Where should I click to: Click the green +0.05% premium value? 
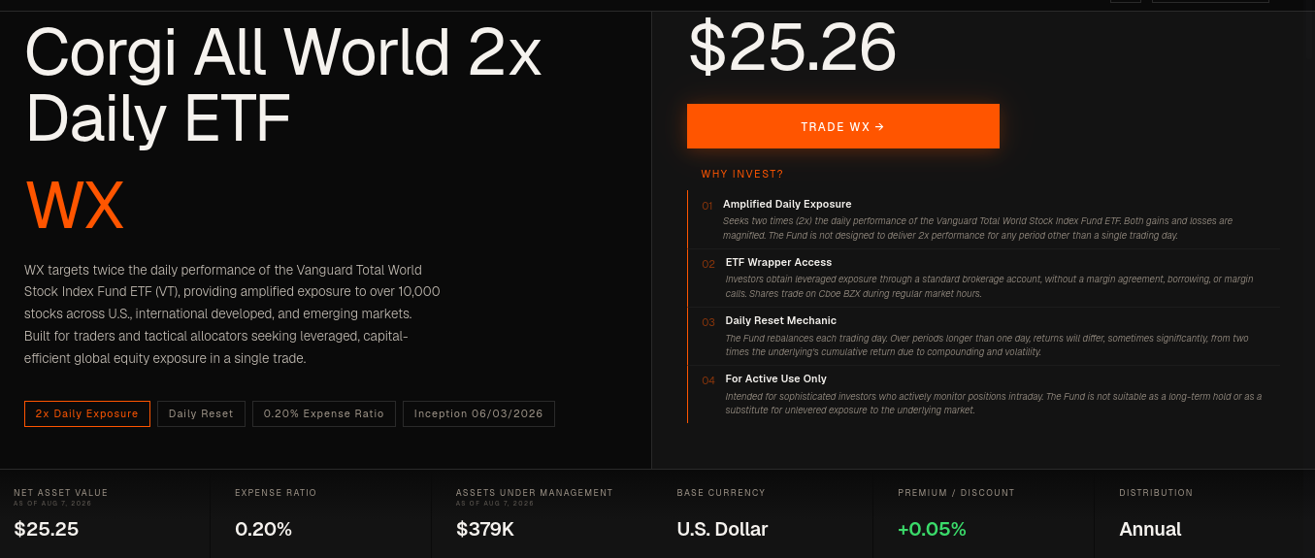tap(932, 529)
